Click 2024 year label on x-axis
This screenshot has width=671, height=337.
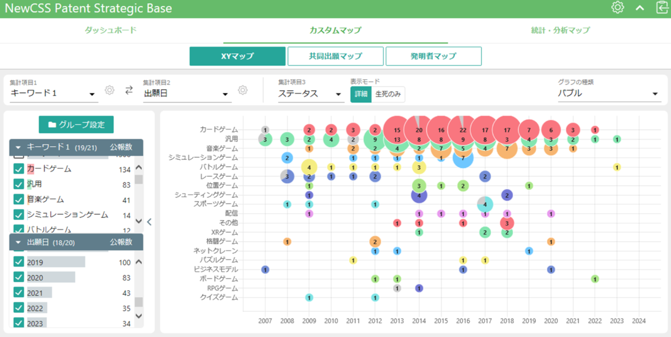coord(638,321)
